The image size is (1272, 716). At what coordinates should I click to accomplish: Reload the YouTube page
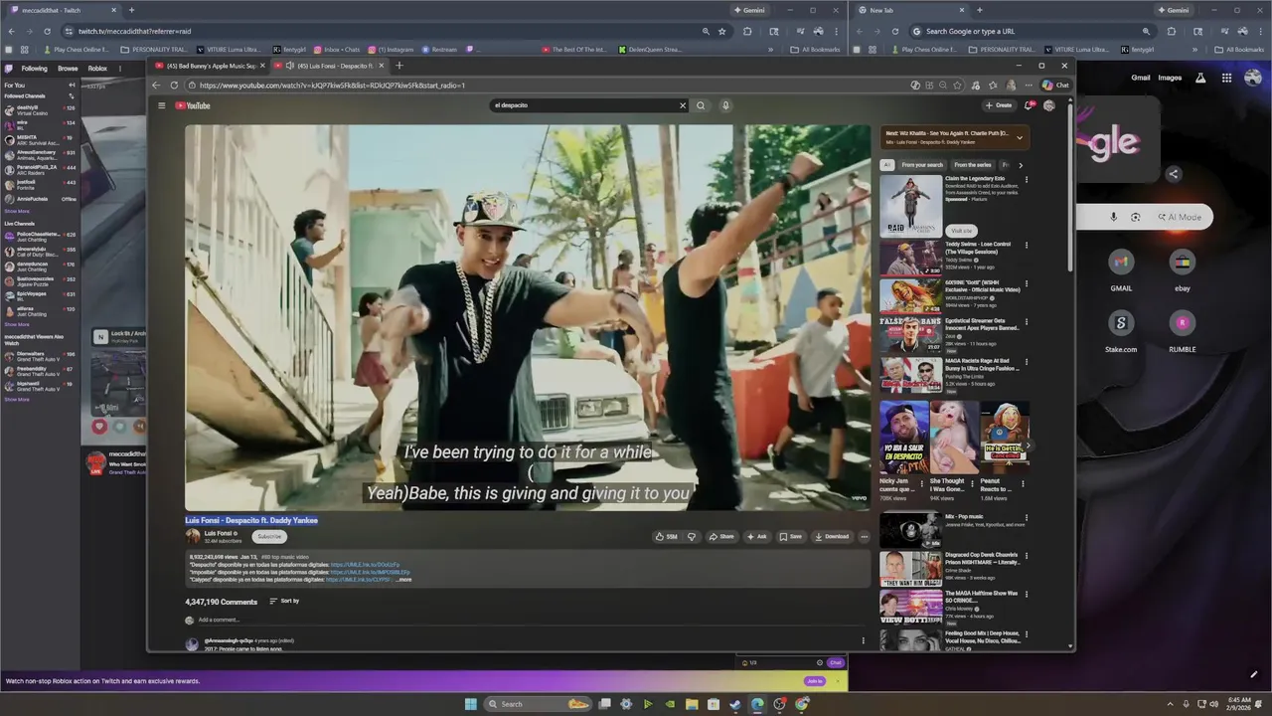point(174,86)
